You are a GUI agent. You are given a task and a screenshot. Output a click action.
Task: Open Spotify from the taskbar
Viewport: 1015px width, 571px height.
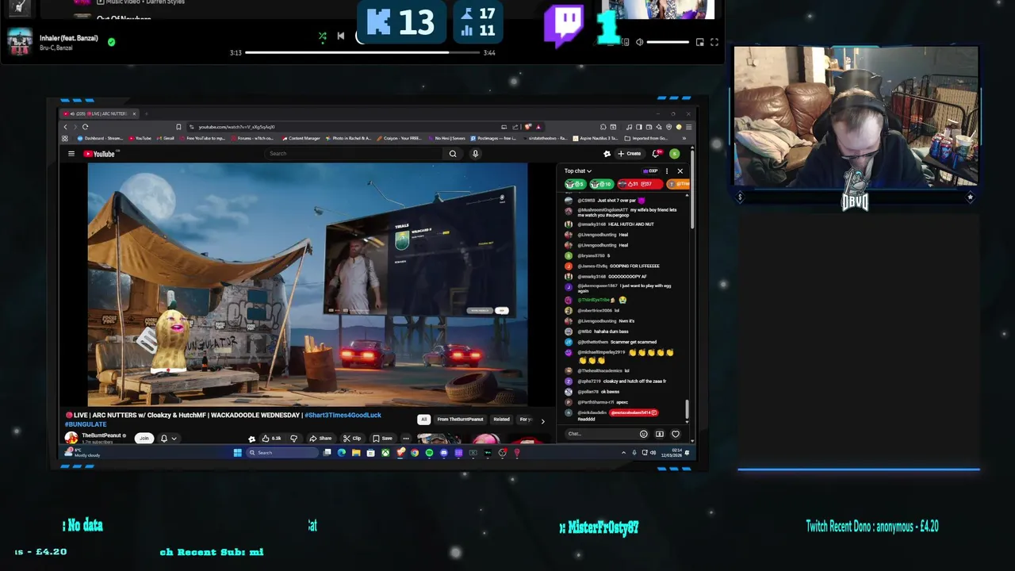(x=429, y=453)
